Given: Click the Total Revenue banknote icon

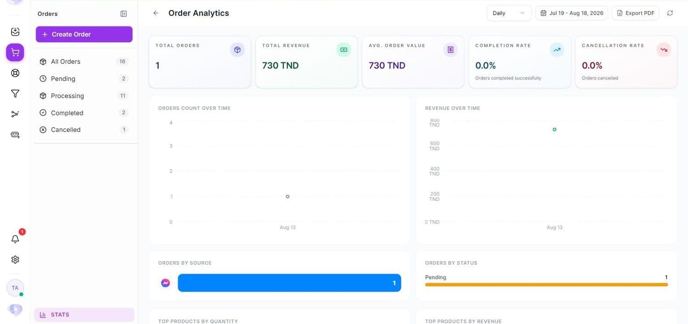Looking at the screenshot, I should (x=344, y=49).
